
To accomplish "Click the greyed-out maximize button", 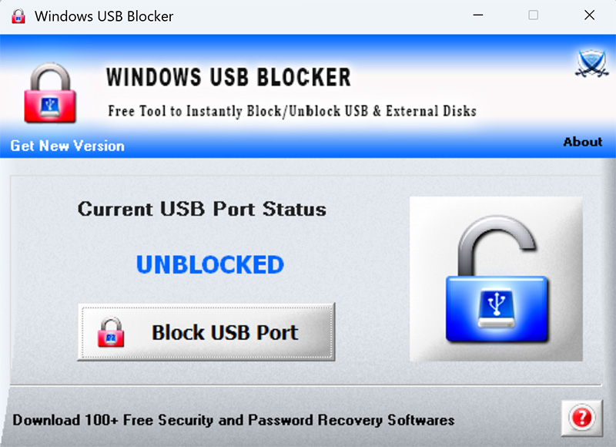I will click(534, 15).
